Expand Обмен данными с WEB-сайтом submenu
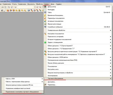Viewport: 113px width, 95px height. tap(110, 57)
